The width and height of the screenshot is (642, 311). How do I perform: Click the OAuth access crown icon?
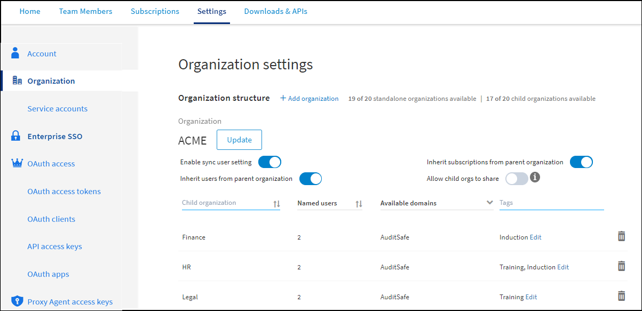[x=17, y=163]
